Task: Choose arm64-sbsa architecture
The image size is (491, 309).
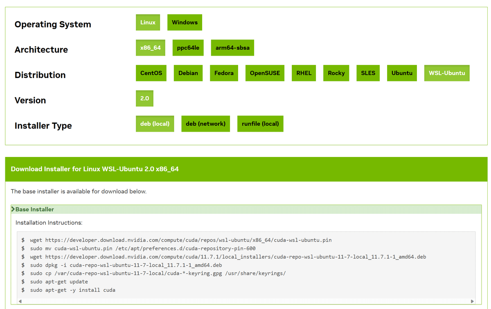Action: [x=232, y=48]
